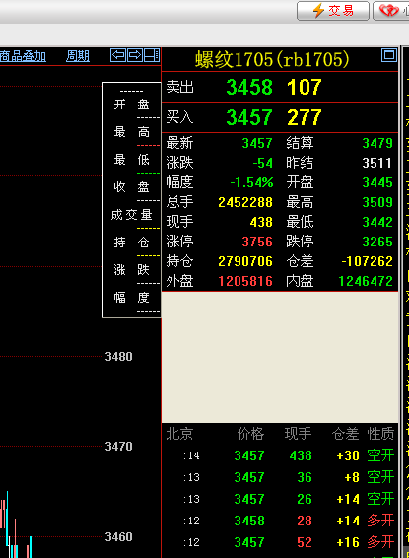Select the :13 tick row with volume 36
Viewport: 409px width, 558px height.
click(x=280, y=477)
